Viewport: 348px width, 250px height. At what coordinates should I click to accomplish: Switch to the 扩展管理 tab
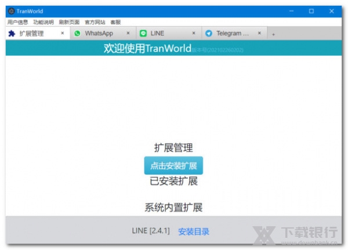coord(38,33)
